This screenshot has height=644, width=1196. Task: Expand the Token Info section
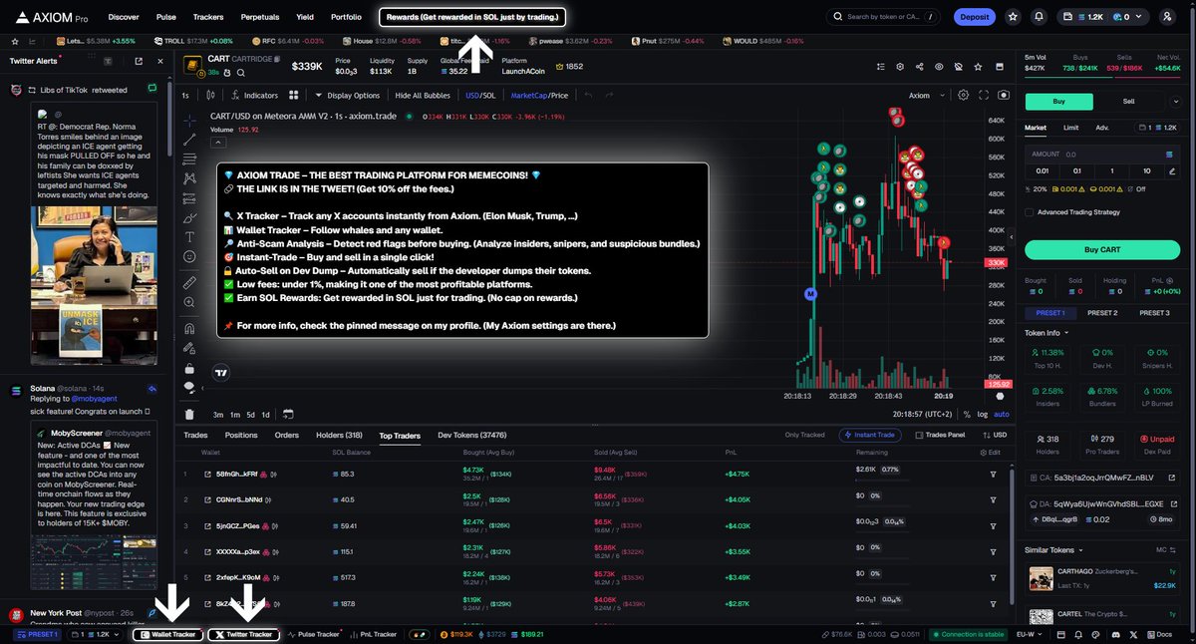1046,333
